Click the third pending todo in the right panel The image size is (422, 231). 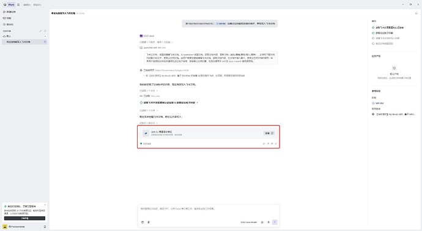click(x=386, y=38)
